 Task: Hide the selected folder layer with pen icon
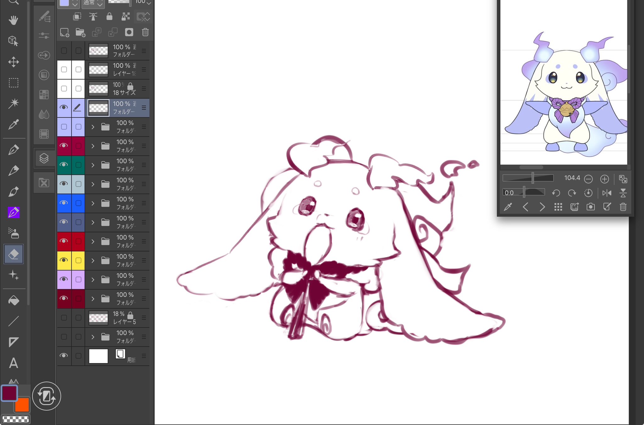coord(64,108)
